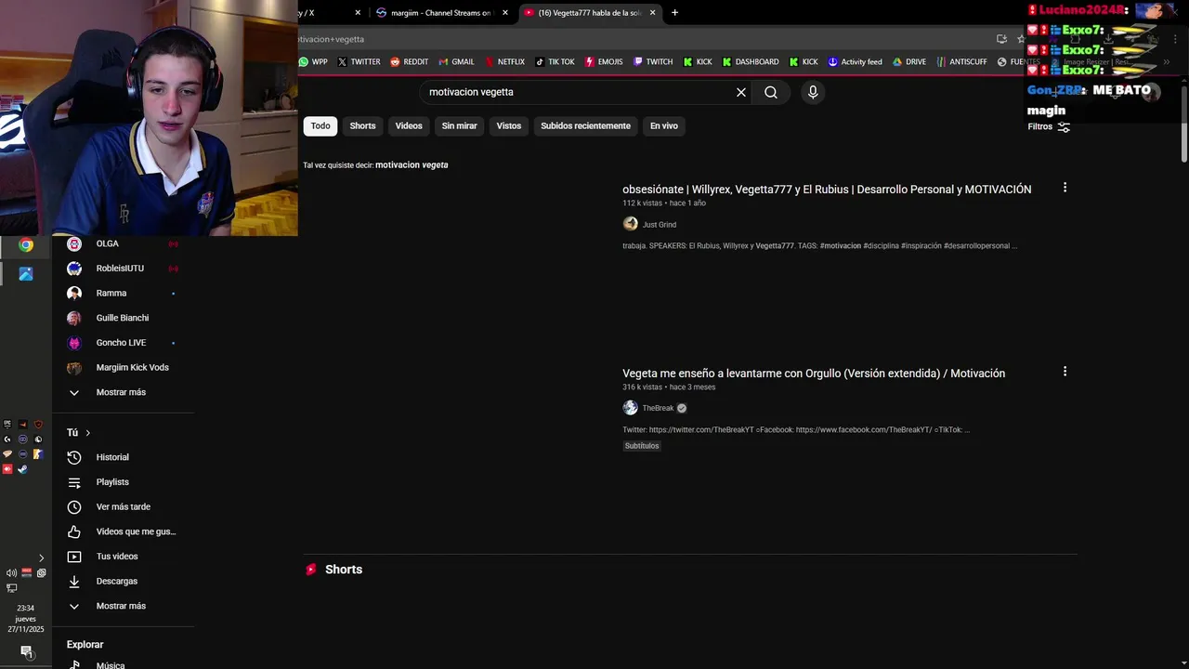Open TheBreak channel name
Image resolution: width=1189 pixels, height=669 pixels.
(x=658, y=408)
